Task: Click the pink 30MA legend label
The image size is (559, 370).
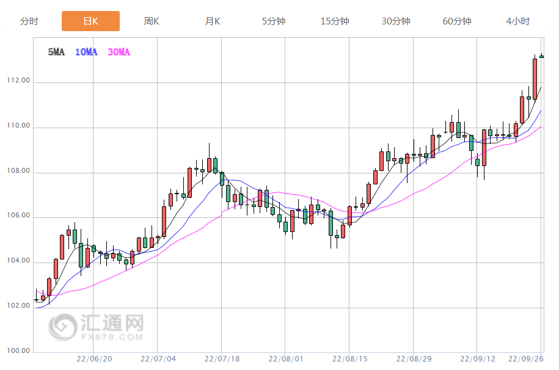Action: pos(119,53)
